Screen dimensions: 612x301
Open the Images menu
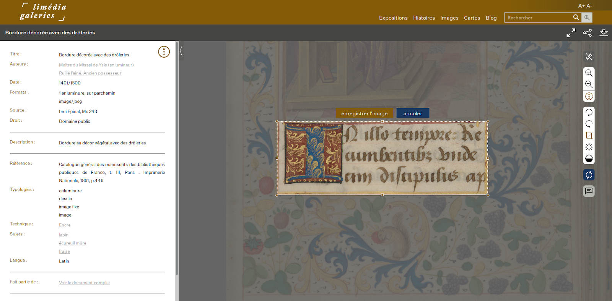pyautogui.click(x=449, y=18)
